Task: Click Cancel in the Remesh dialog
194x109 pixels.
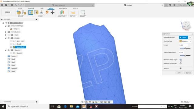Action: coord(188,73)
